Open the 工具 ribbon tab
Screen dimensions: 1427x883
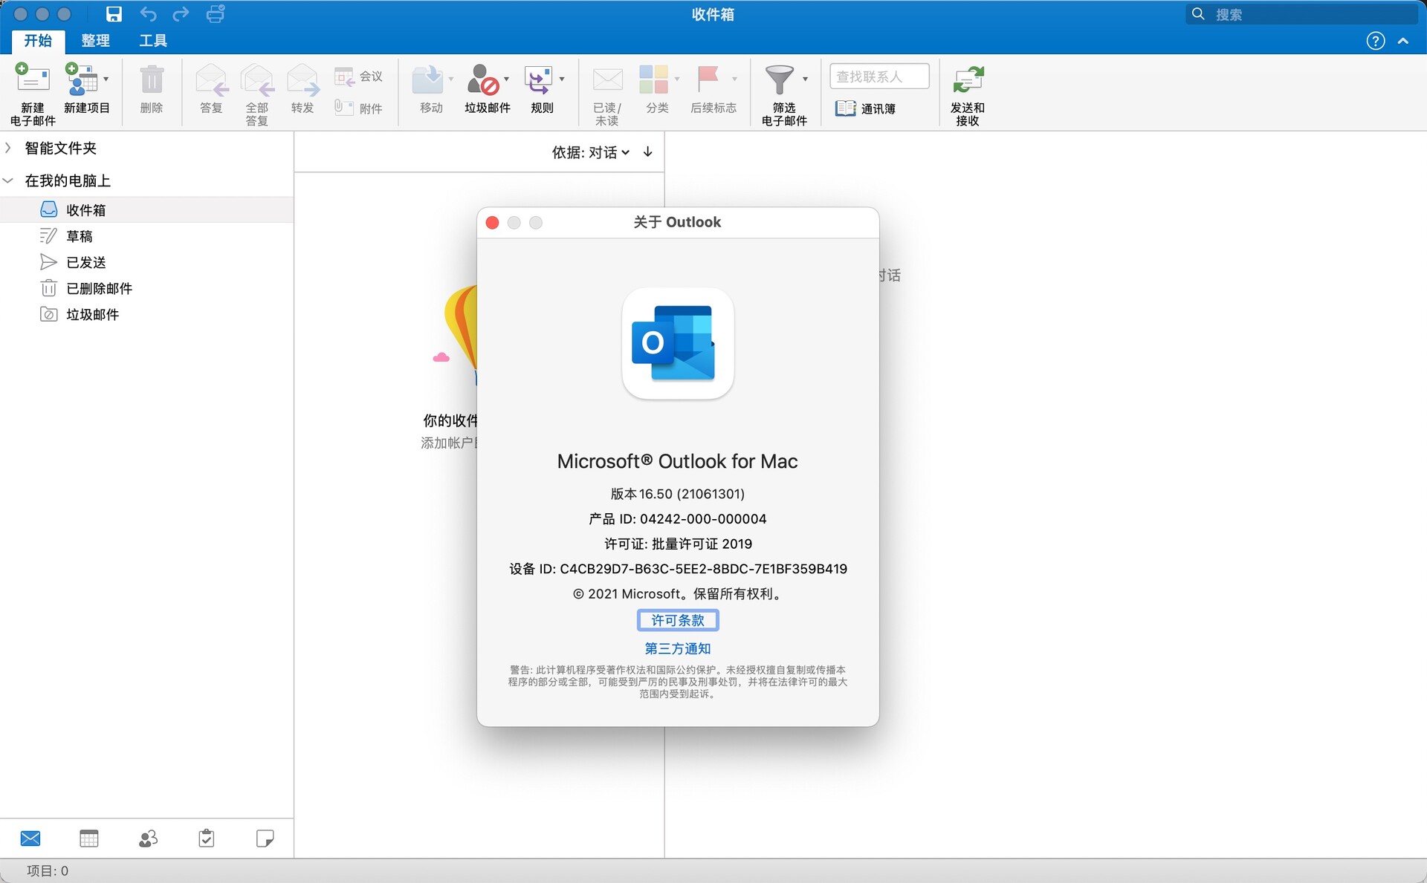click(153, 41)
